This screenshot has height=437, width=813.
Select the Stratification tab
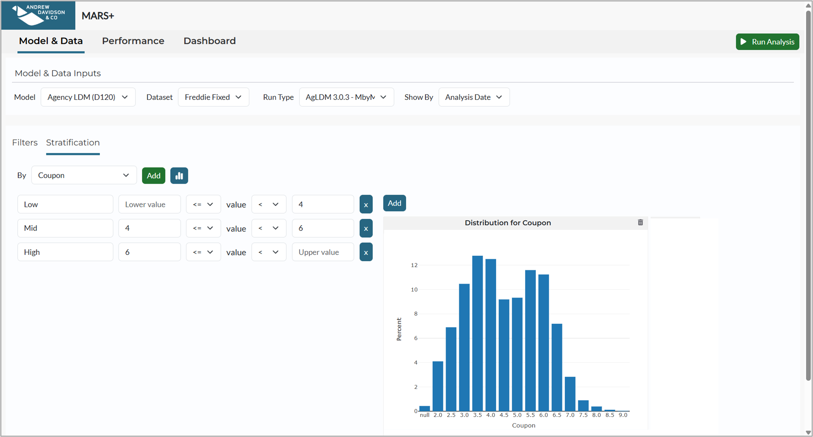[73, 143]
